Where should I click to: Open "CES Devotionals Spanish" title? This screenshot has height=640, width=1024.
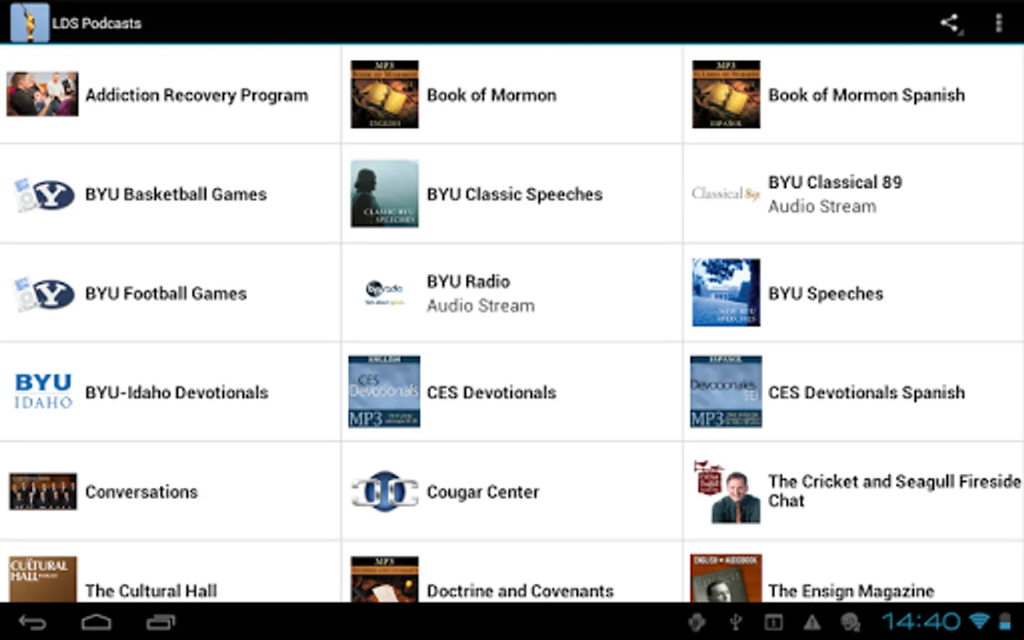pyautogui.click(x=866, y=393)
